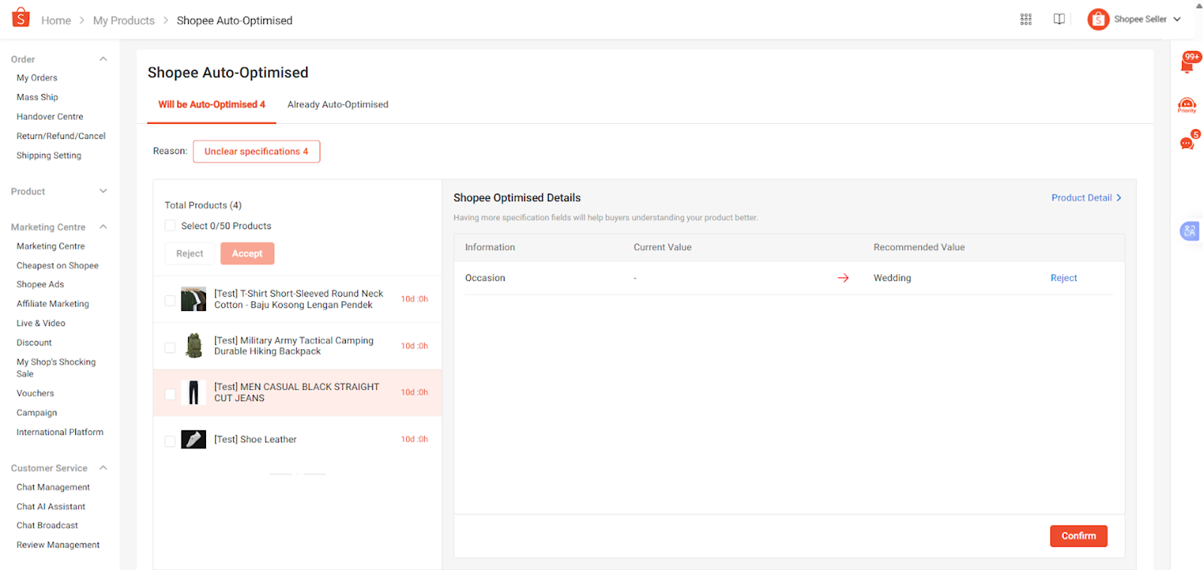
Task: Go to My Products breadcrumb
Action: [124, 20]
